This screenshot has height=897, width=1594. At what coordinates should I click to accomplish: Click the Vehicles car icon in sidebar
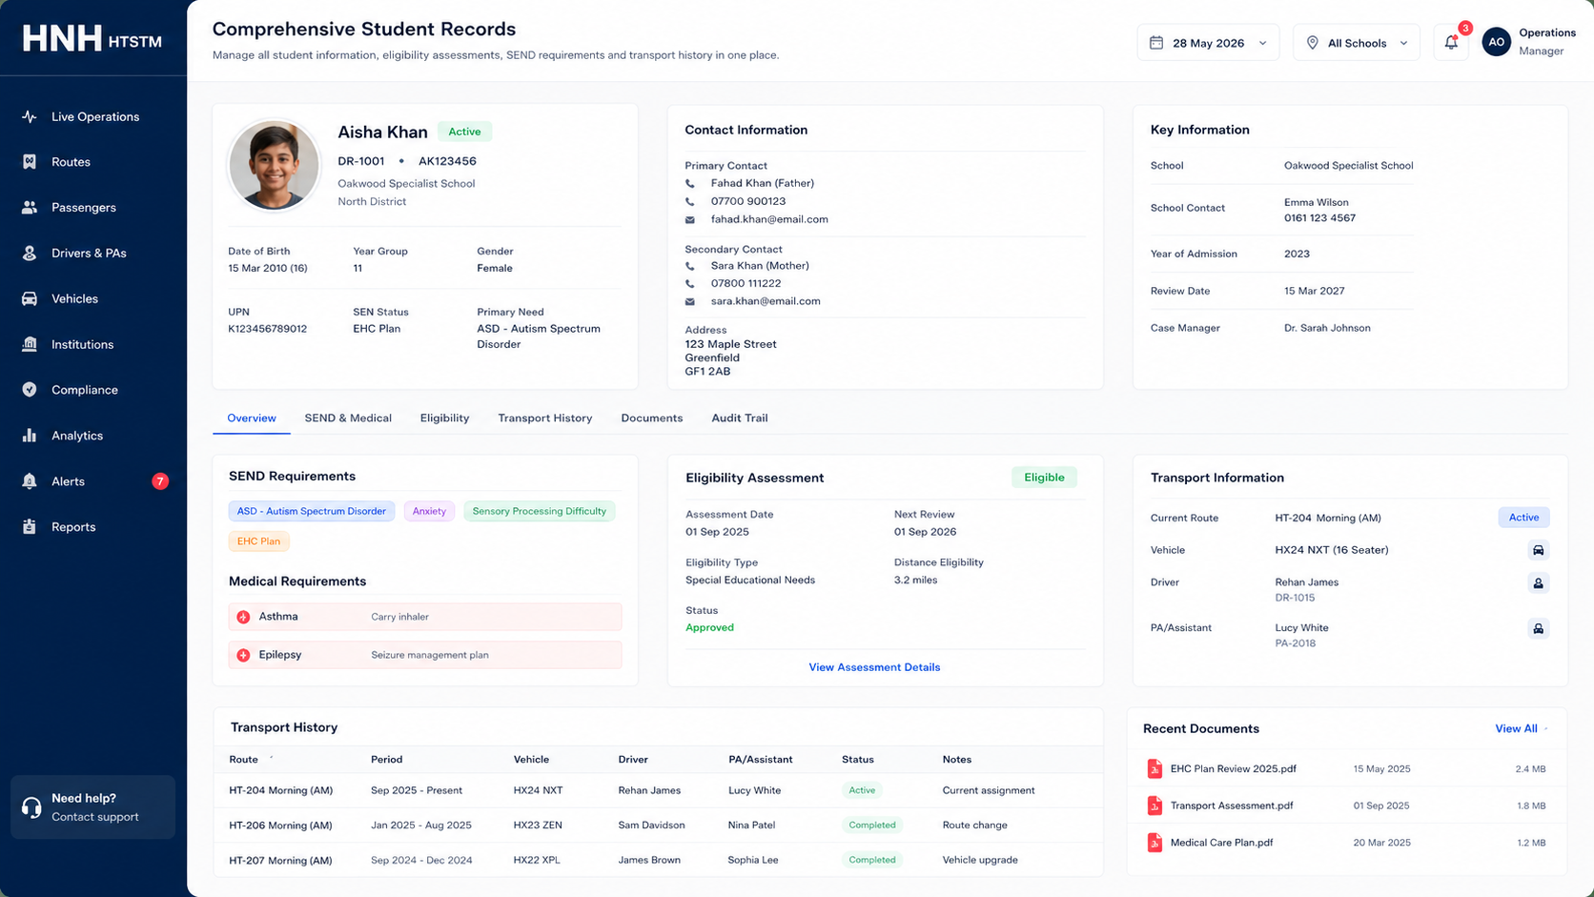pos(30,299)
